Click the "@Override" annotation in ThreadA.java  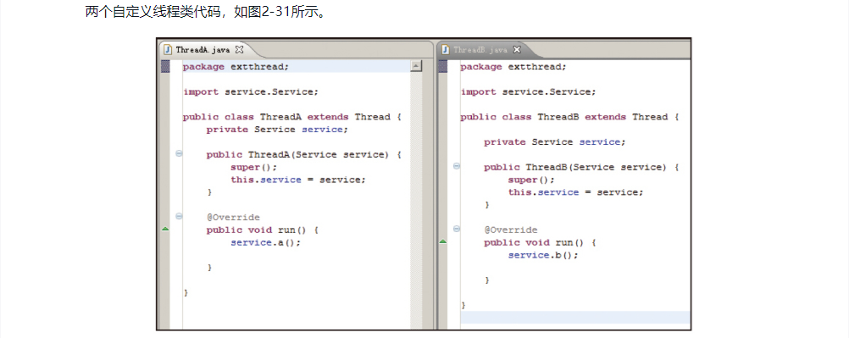pos(233,217)
